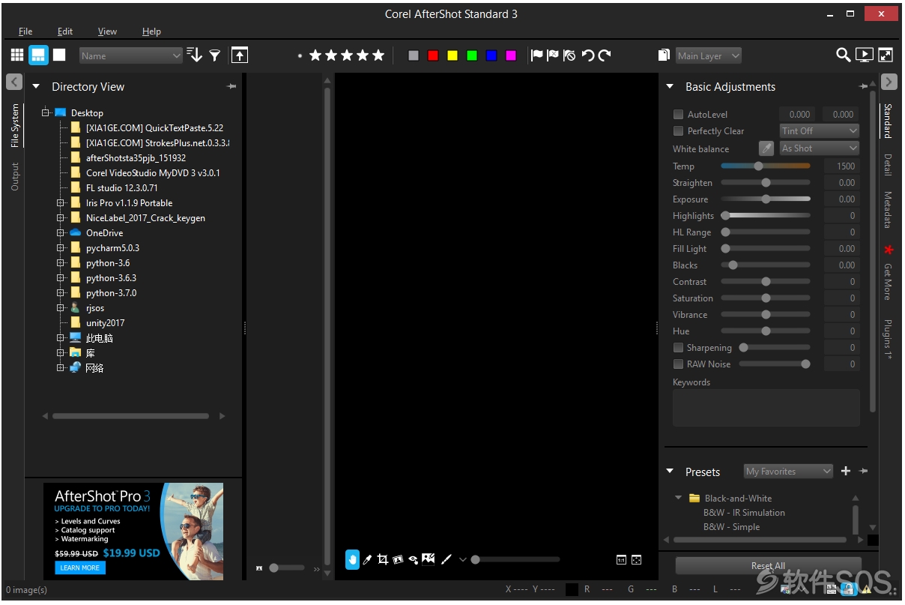Start slideshow playback icon
The height and width of the screenshot is (605, 905).
coord(865,55)
